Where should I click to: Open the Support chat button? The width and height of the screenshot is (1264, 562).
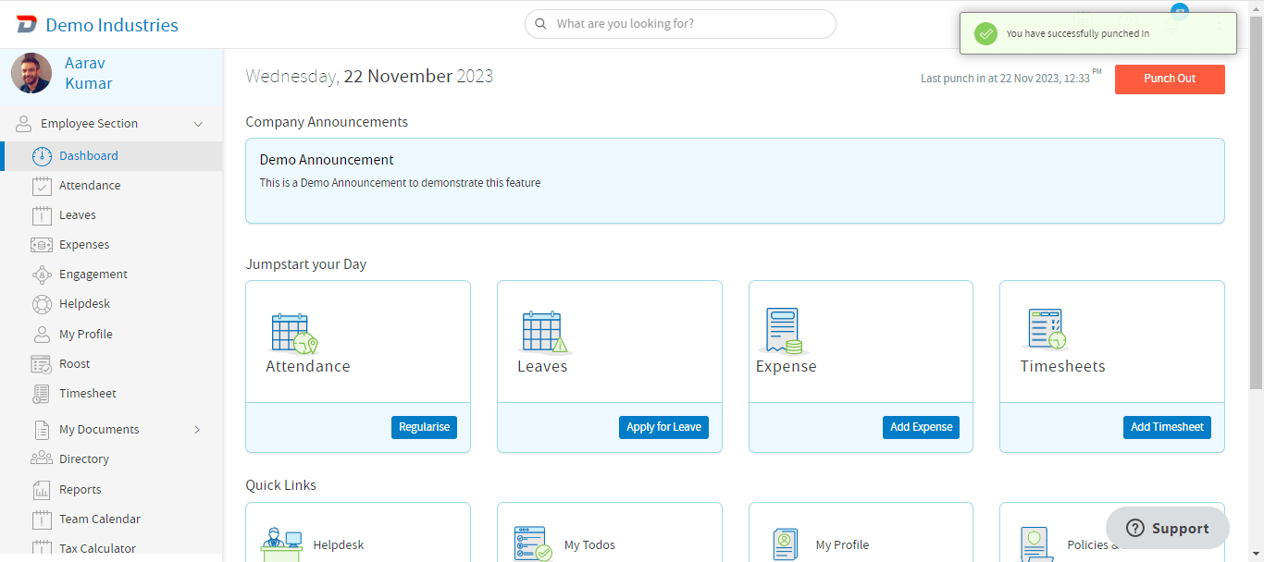click(1168, 528)
